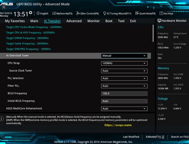
Task: Open the Filter PLL dropdown
Action: (124, 86)
